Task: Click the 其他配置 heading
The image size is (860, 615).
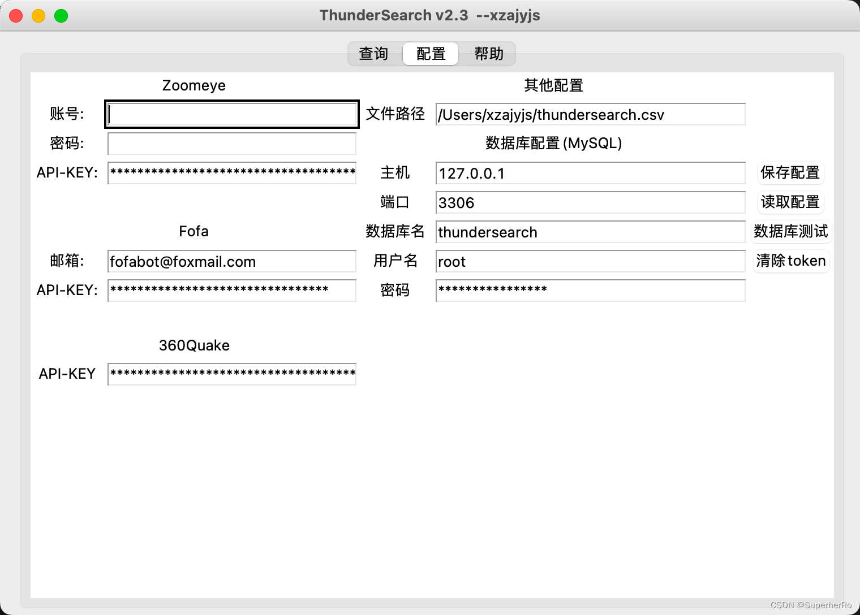Action: [553, 85]
